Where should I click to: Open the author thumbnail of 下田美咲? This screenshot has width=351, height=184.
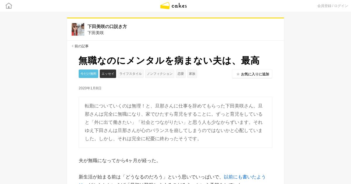tap(78, 29)
